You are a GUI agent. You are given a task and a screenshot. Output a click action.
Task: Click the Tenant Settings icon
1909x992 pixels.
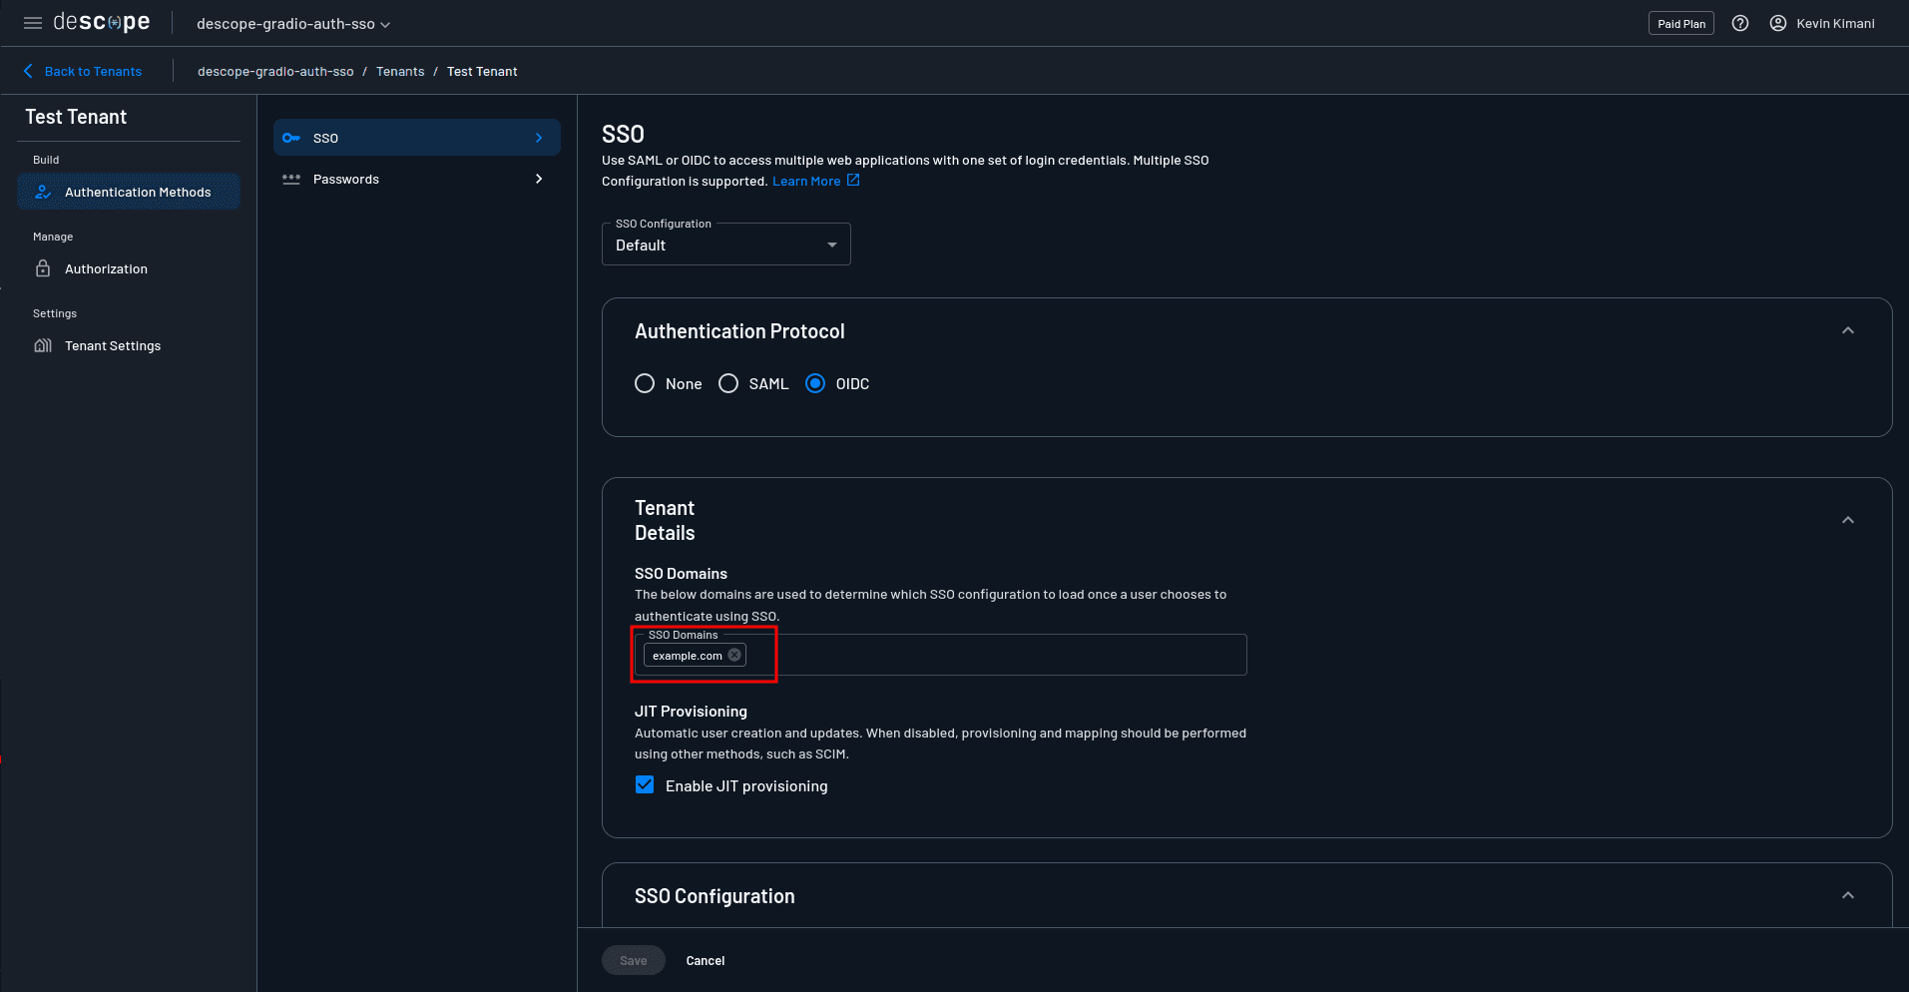point(43,345)
